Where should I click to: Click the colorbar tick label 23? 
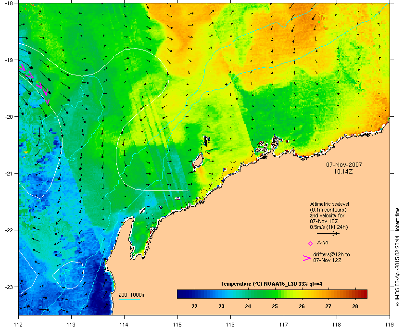coord(221,306)
